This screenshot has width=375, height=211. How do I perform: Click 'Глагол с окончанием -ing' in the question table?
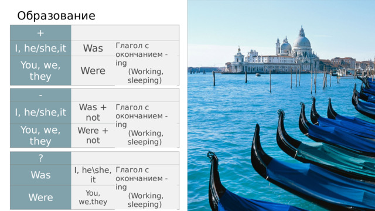(142, 178)
